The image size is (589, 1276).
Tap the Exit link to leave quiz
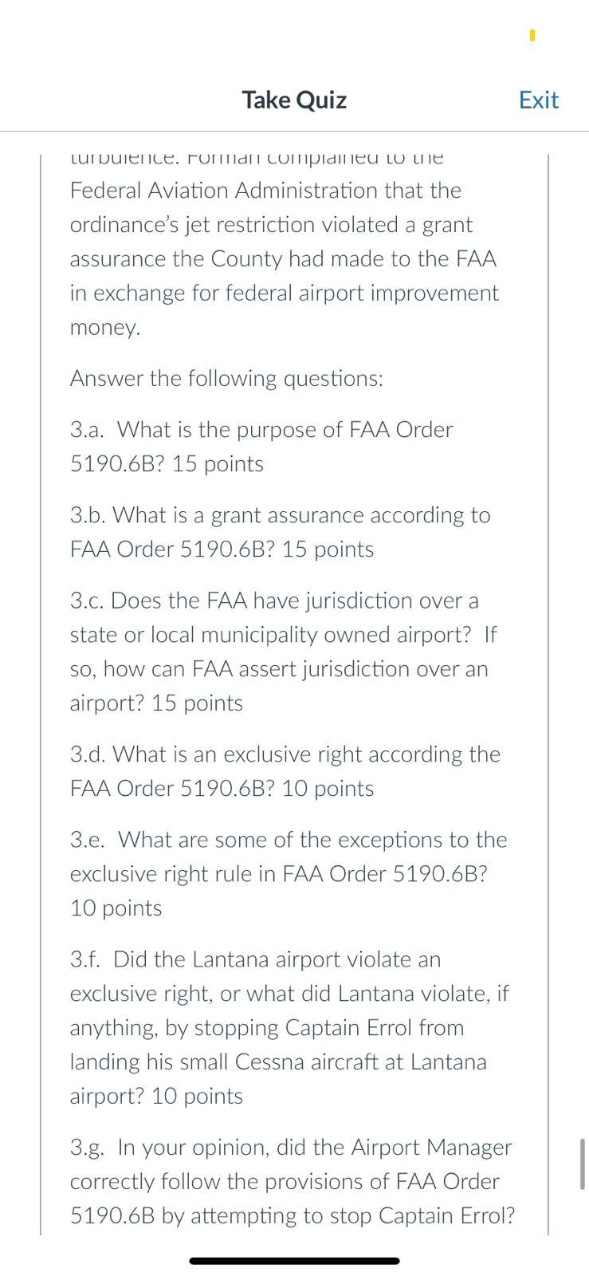(x=539, y=100)
